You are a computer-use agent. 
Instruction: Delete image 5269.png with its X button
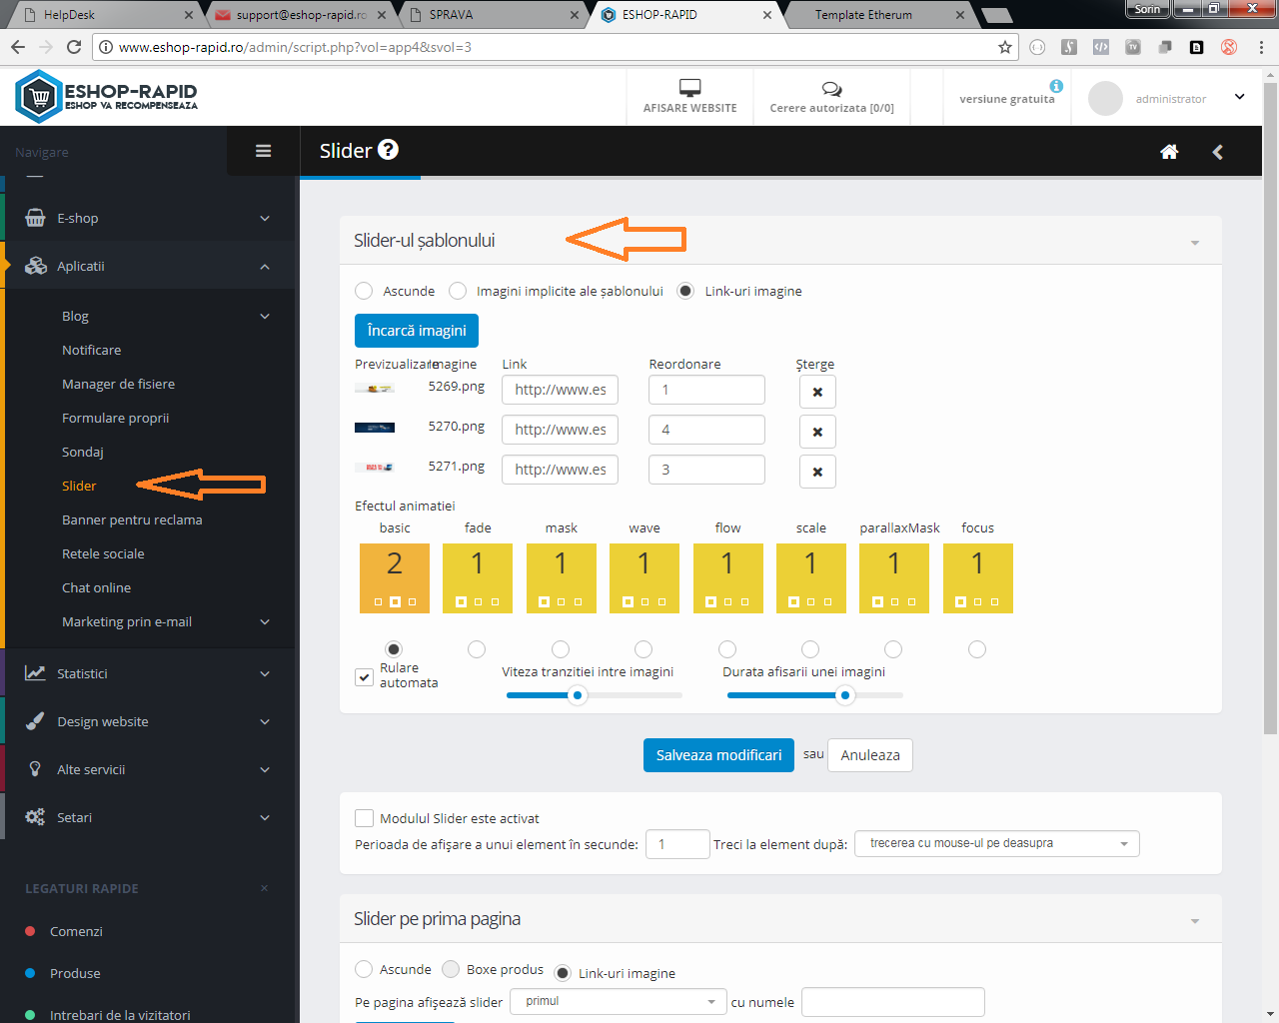point(817,392)
